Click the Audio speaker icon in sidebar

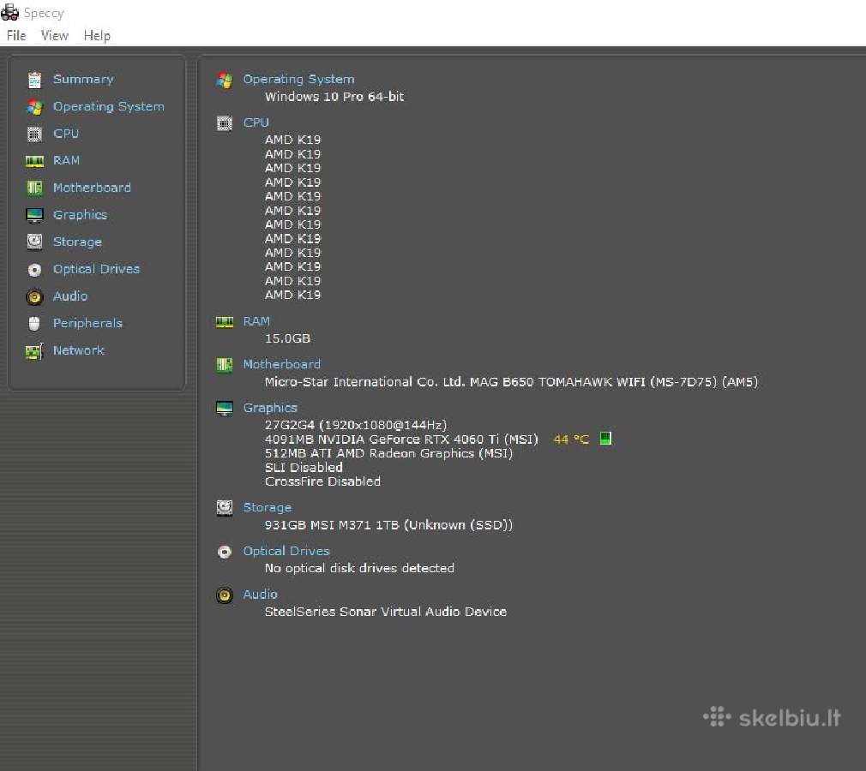(x=34, y=297)
